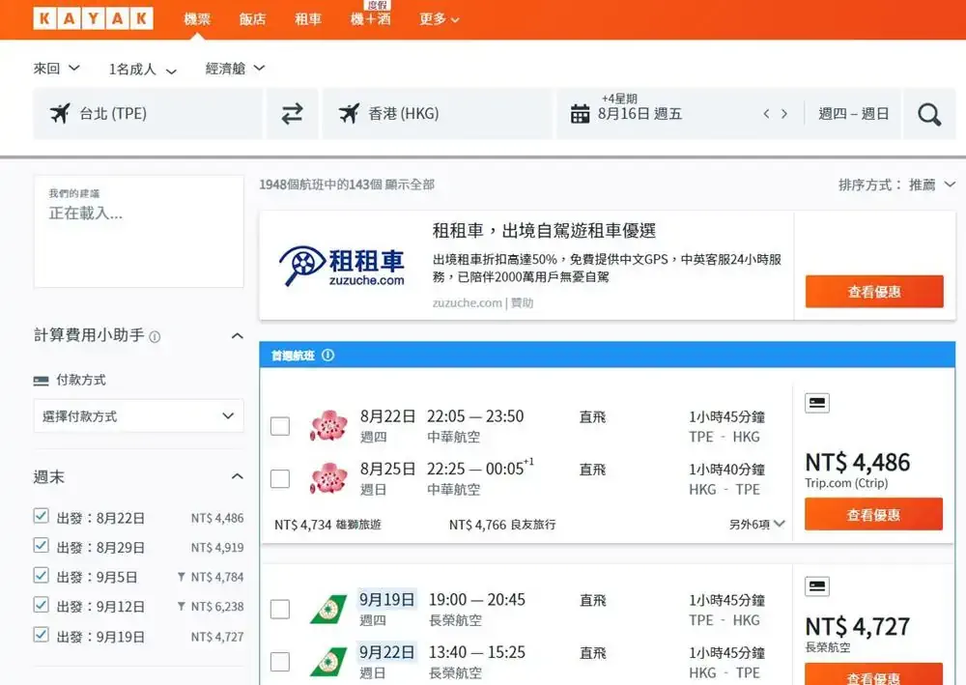Click the NT$ 4,486 price

[x=858, y=462]
